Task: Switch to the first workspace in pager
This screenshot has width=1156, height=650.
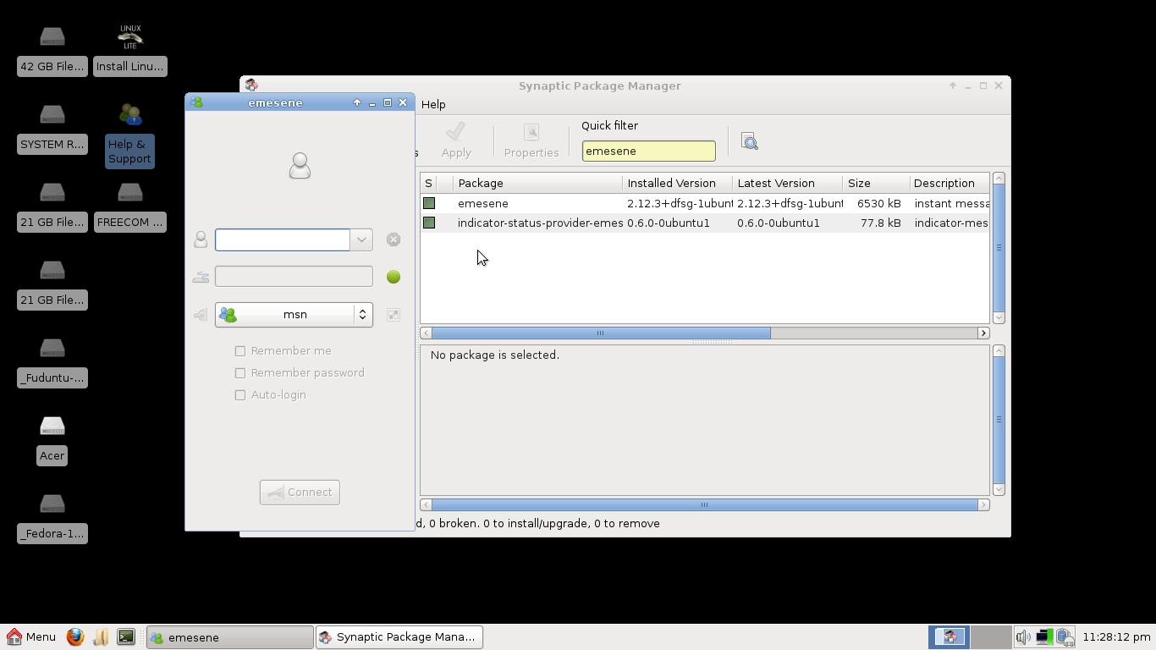Action: click(949, 636)
